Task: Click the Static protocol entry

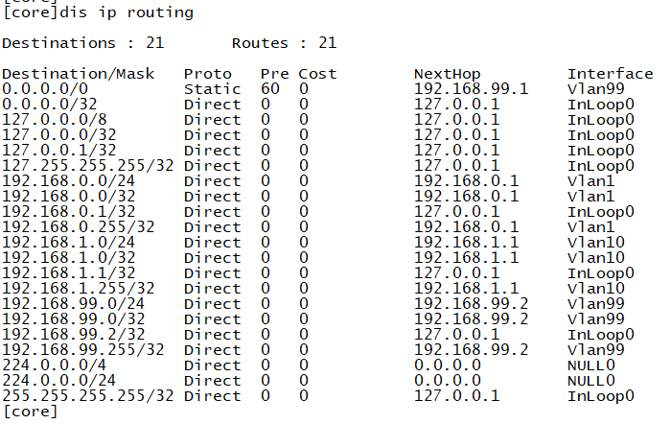Action: [x=212, y=89]
